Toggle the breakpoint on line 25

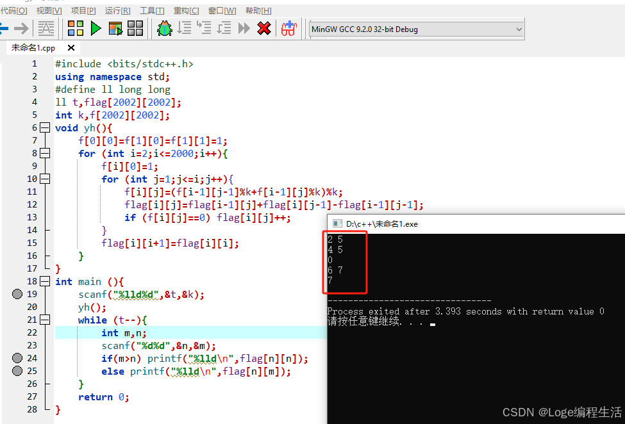point(17,371)
